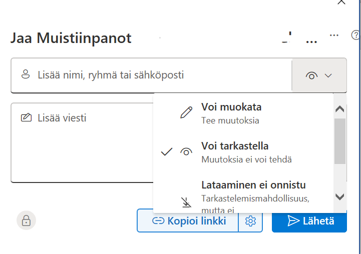Click the scrollbar up arrow
Viewport: 361px width, 254px height.
coord(340,109)
